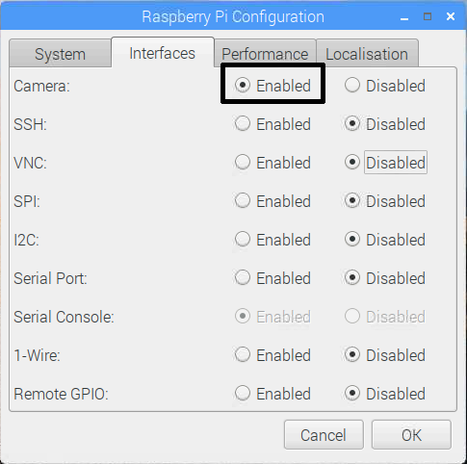Confirm settings with OK button

click(x=411, y=435)
